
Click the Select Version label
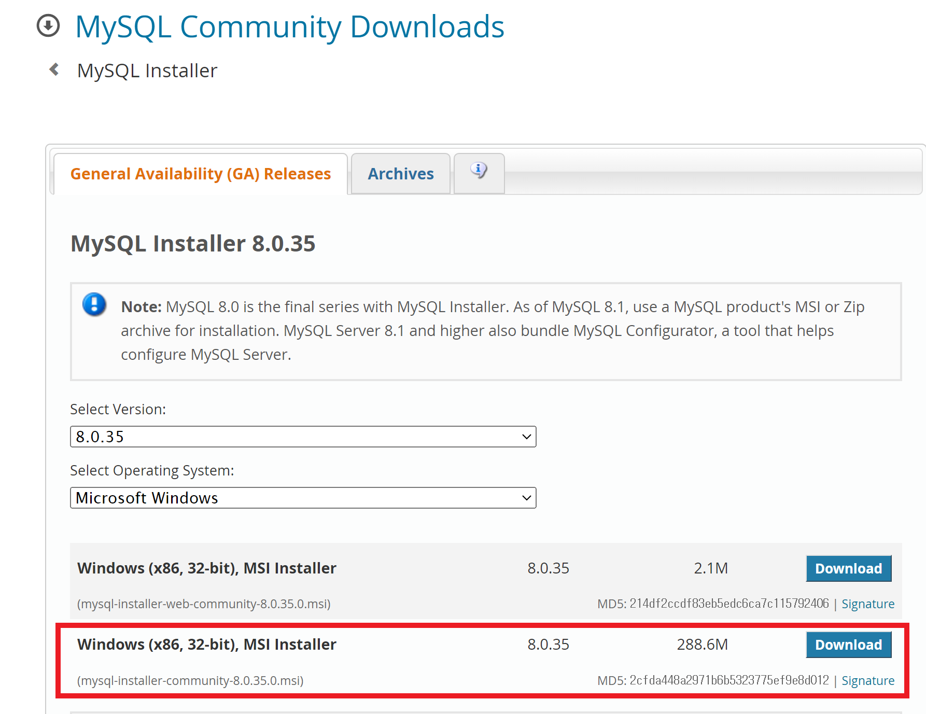pyautogui.click(x=118, y=409)
